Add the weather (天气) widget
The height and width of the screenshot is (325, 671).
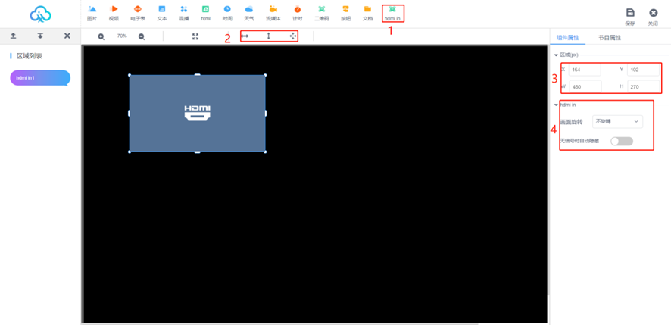[249, 13]
